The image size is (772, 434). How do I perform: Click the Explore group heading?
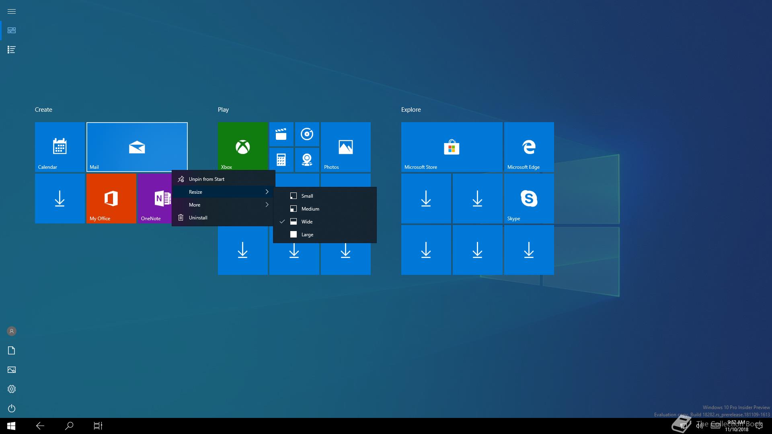tap(411, 110)
